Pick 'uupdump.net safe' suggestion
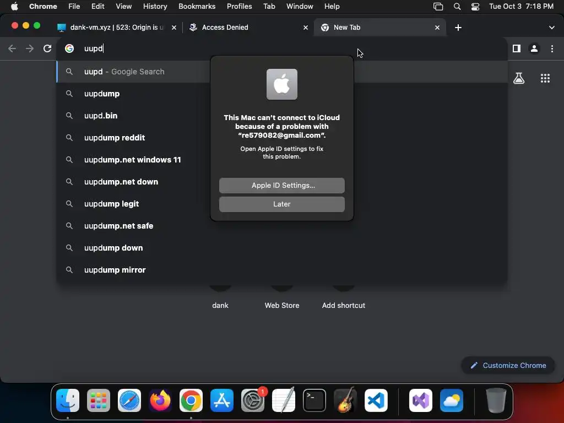 281,226
